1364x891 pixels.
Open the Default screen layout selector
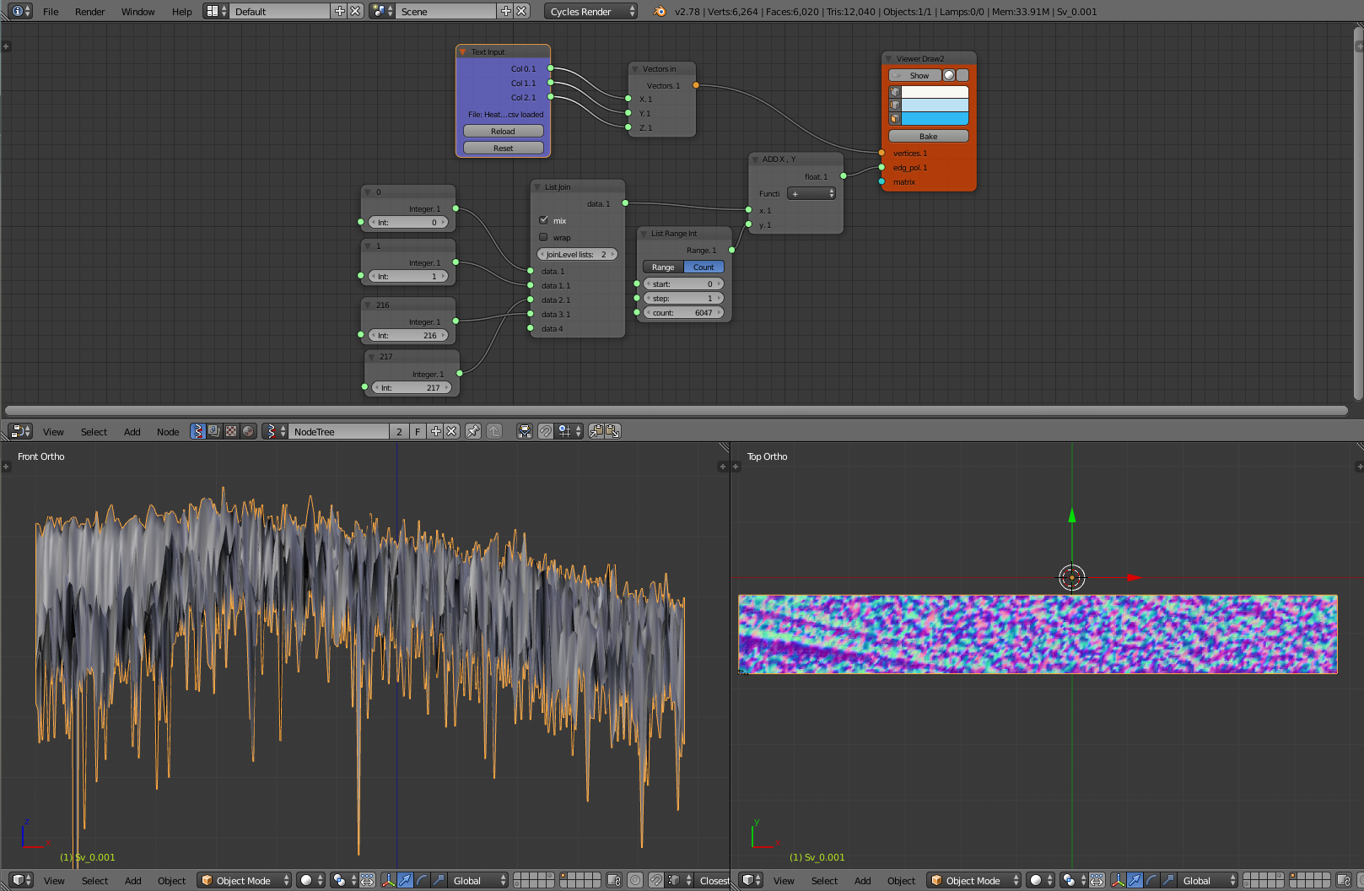click(x=216, y=11)
